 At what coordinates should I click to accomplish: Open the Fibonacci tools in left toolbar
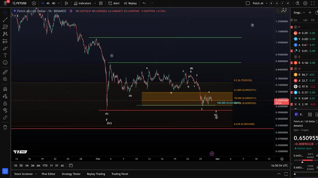5,27
